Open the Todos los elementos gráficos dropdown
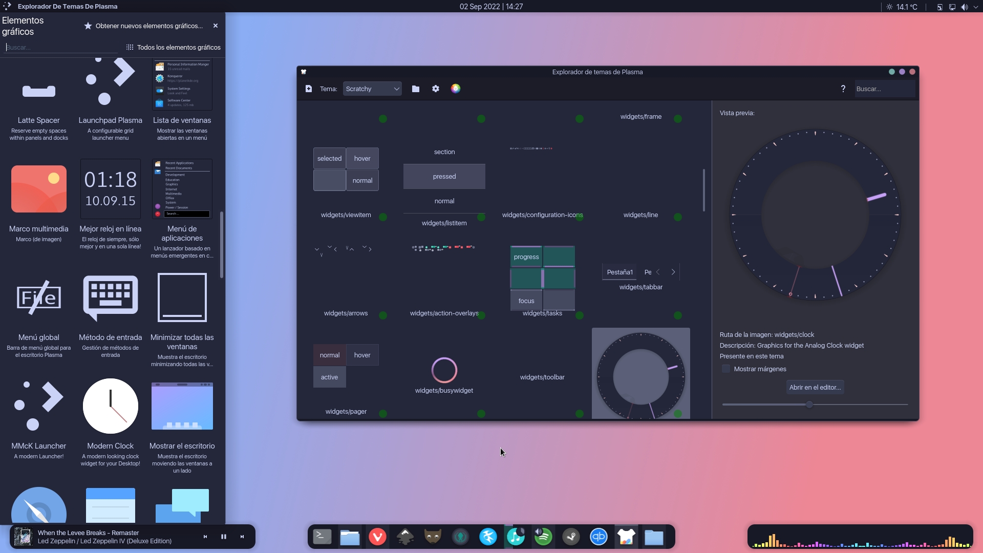 (x=173, y=47)
